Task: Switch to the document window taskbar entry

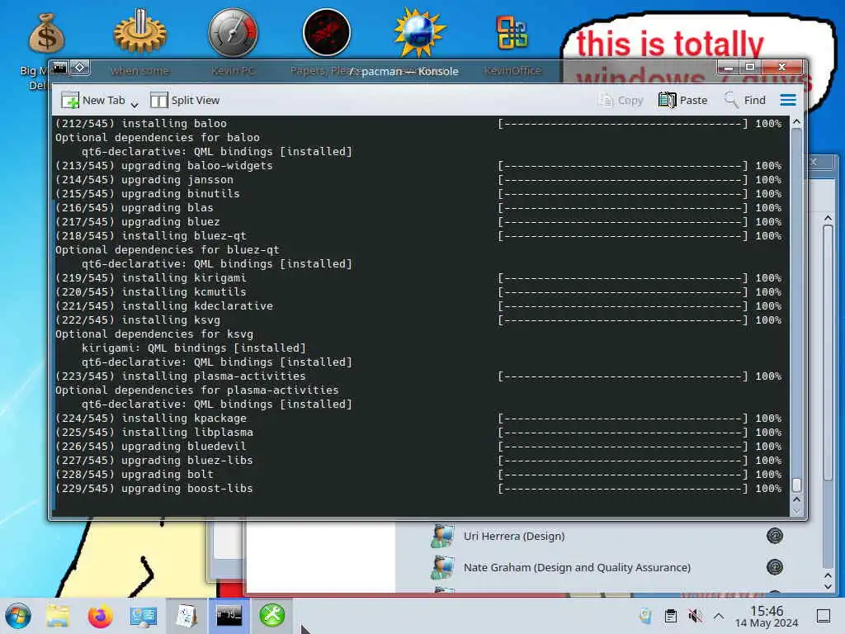Action: [186, 616]
